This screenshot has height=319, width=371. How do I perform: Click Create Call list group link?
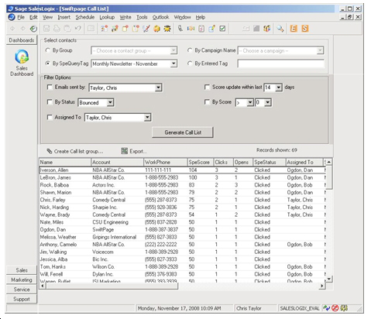pos(78,152)
